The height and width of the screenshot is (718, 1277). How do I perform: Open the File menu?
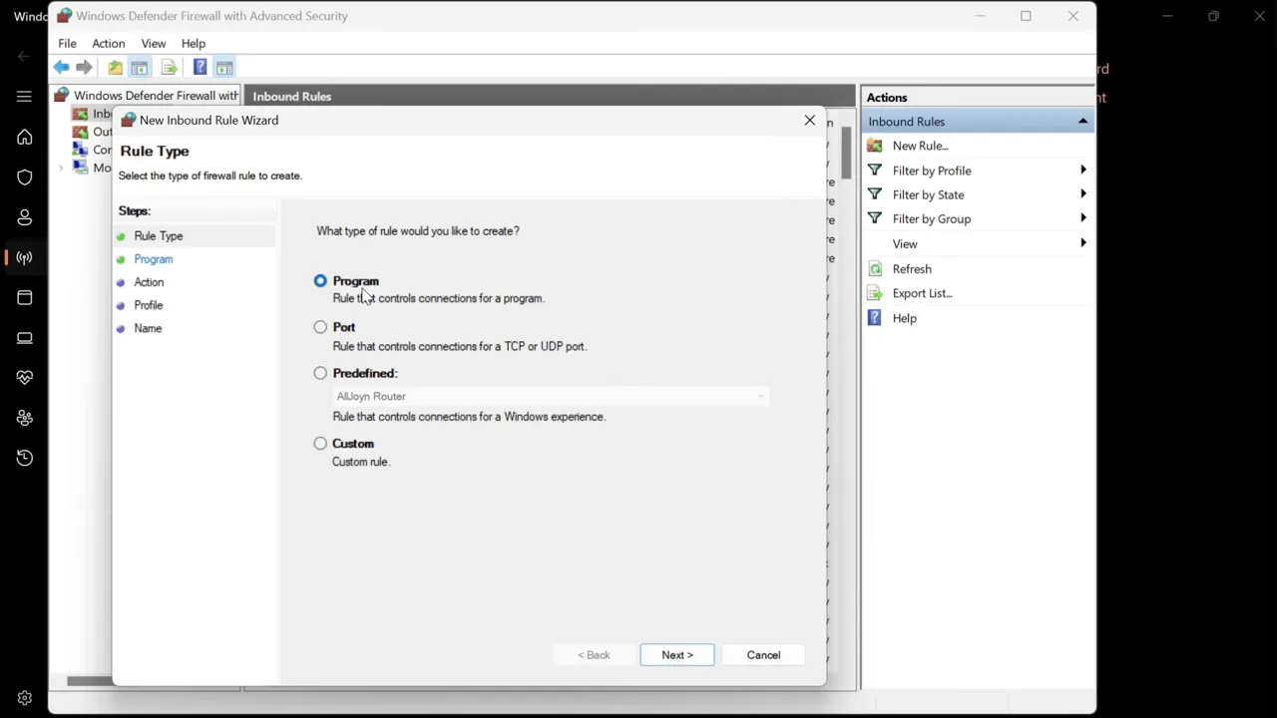click(67, 44)
